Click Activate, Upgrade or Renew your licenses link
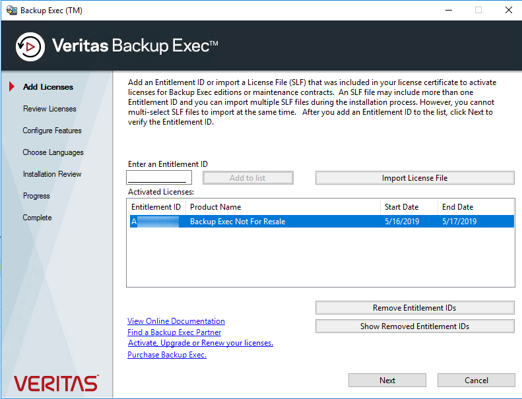Image resolution: width=522 pixels, height=399 pixels. (x=201, y=343)
